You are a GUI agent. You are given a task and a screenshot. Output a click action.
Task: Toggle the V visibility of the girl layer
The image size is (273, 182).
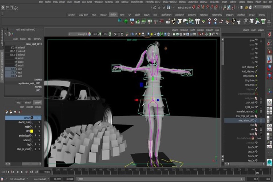(x=39, y=145)
